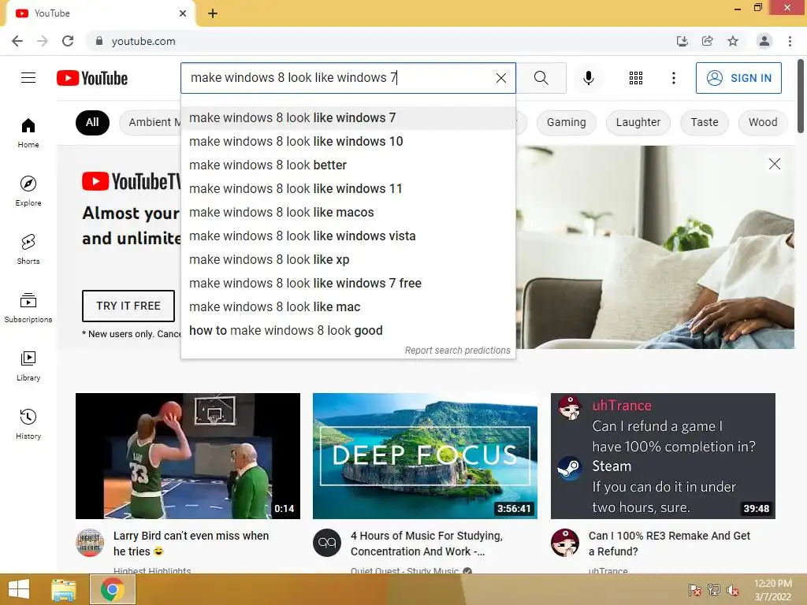Viewport: 807px width, 605px height.
Task: Choose suggestion ending 'like windows 10'
Action: [x=348, y=142]
